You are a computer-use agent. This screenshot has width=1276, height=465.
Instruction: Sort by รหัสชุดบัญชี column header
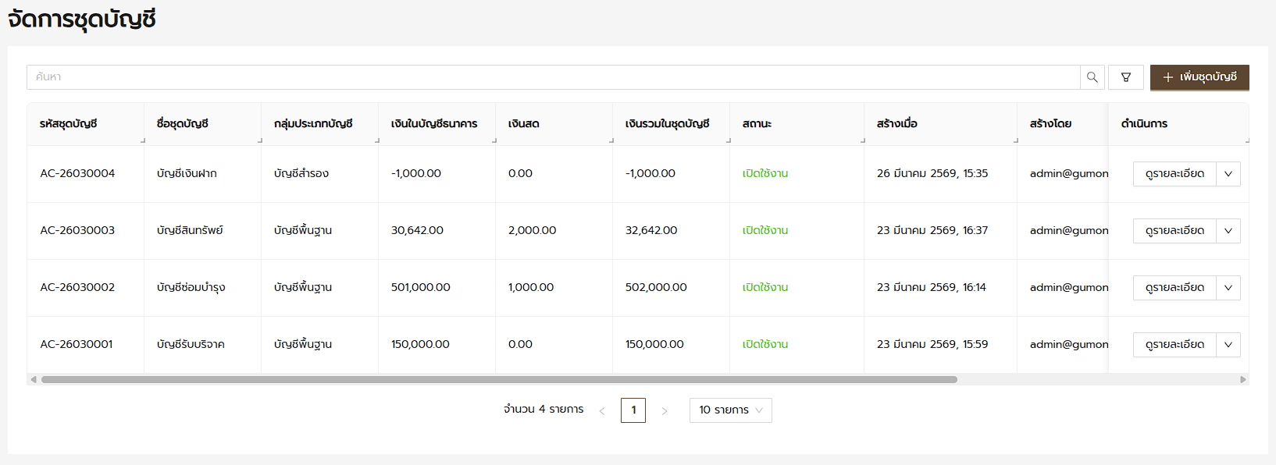tap(69, 124)
